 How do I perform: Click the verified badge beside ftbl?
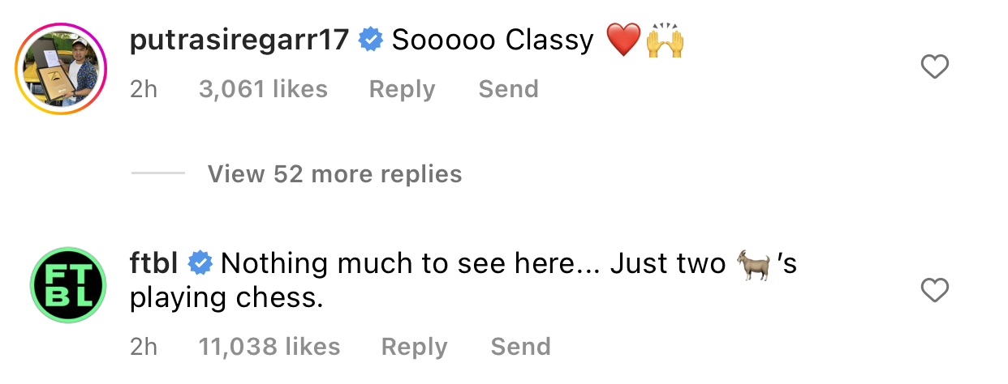(200, 262)
